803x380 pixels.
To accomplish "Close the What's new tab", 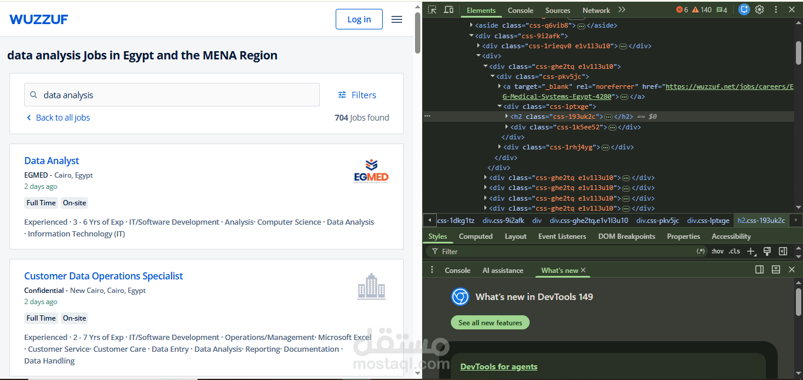I will 583,270.
